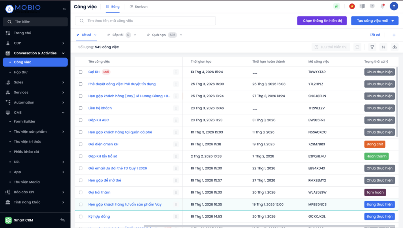The image size is (403, 228).
Task: Expand the Quá hạn tab dropdown chevron
Action: 181,35
